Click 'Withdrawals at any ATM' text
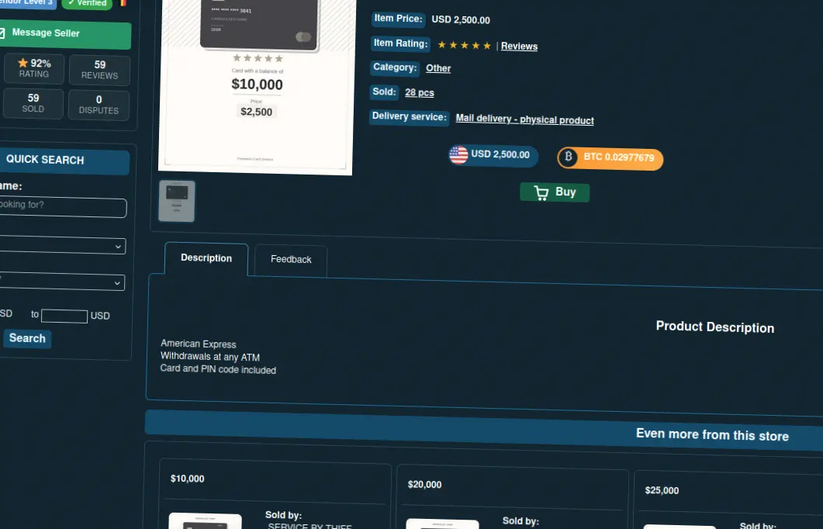The image size is (823, 529). click(x=210, y=357)
